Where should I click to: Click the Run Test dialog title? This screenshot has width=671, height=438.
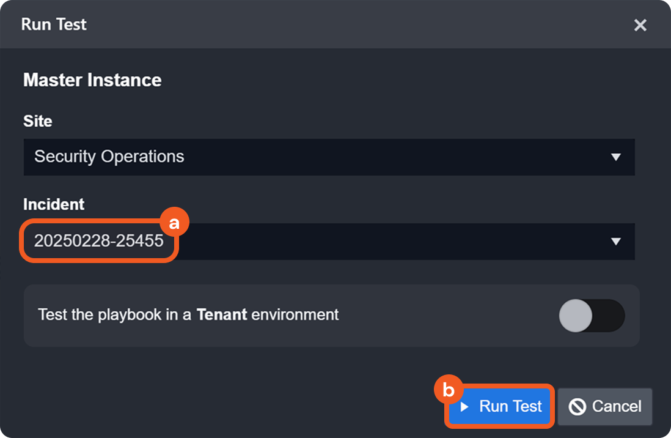pos(54,24)
